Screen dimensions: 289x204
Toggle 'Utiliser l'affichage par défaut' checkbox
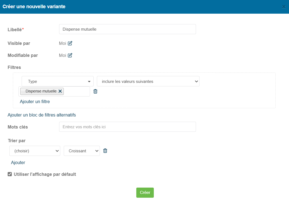[10, 174]
